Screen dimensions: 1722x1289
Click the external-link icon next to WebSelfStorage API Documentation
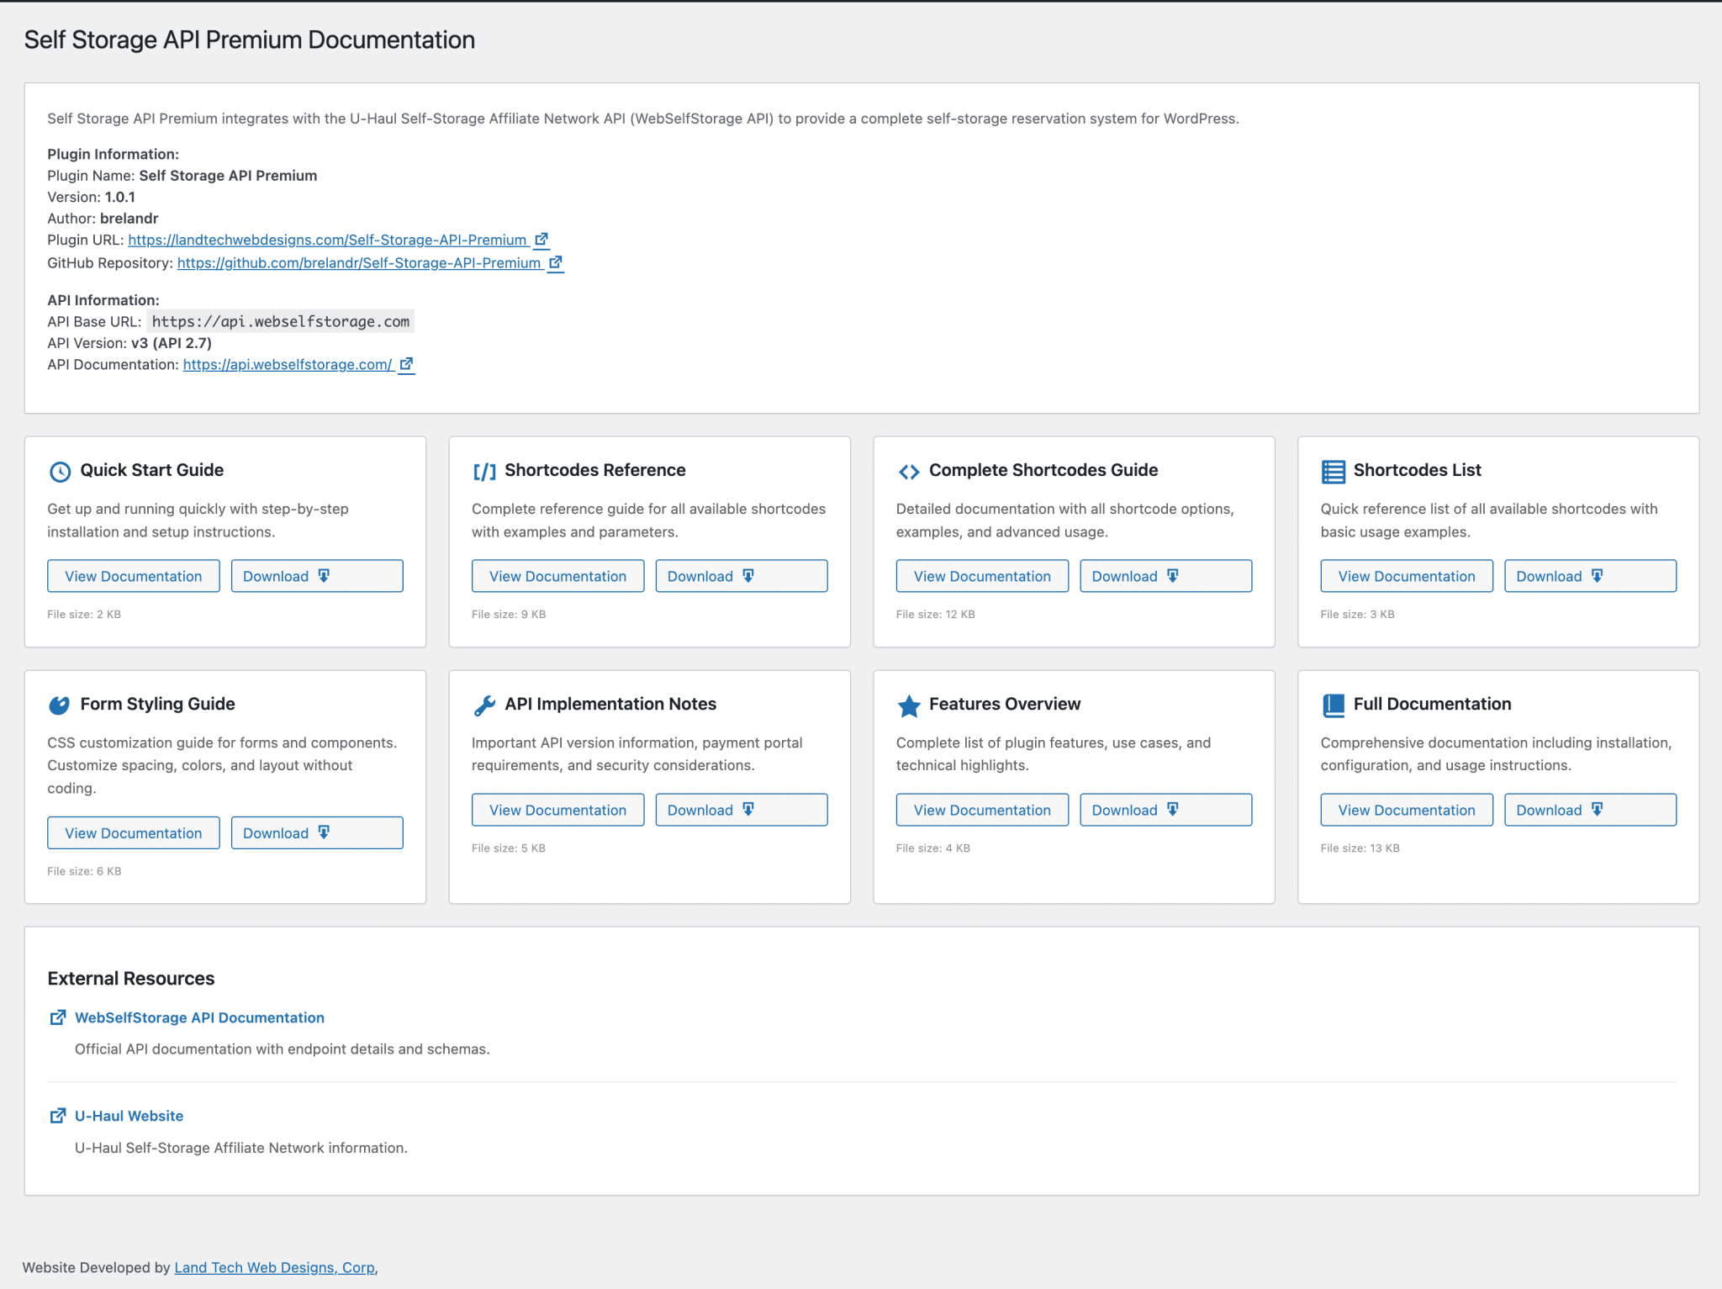click(x=58, y=1017)
